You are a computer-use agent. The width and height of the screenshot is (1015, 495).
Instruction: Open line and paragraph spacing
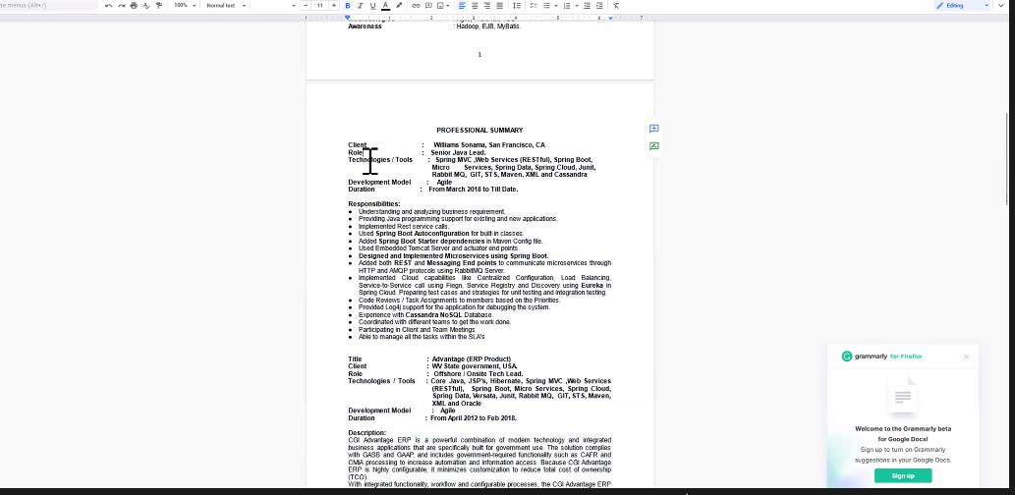click(x=517, y=5)
